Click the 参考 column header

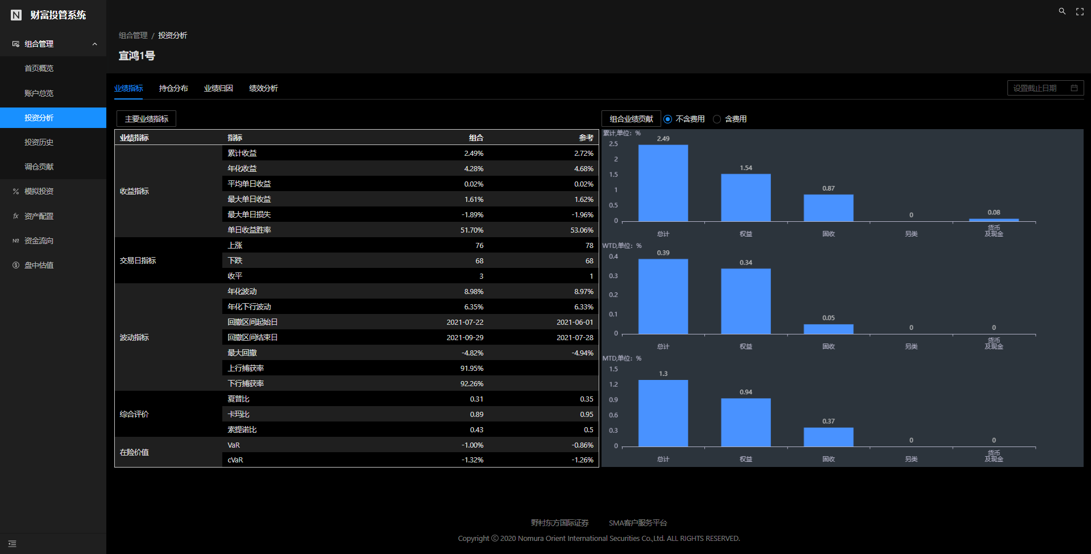pyautogui.click(x=586, y=138)
